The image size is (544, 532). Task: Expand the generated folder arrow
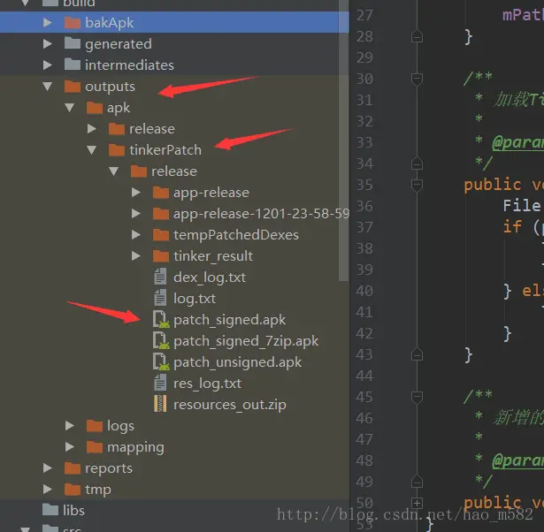pos(48,44)
